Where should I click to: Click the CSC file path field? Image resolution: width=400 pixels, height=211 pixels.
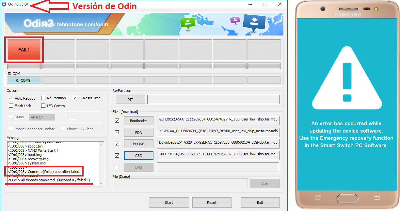tap(218, 155)
